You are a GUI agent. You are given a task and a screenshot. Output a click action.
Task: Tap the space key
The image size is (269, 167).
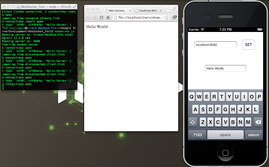click(225, 135)
